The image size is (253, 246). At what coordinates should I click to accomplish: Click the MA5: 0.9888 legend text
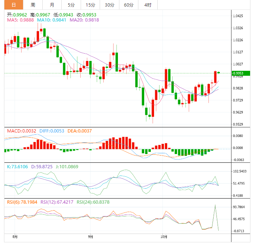[20, 20]
